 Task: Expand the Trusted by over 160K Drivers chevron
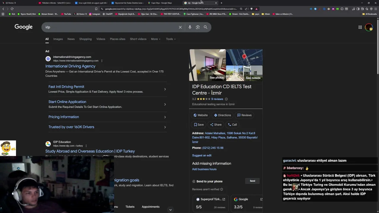pos(165,127)
